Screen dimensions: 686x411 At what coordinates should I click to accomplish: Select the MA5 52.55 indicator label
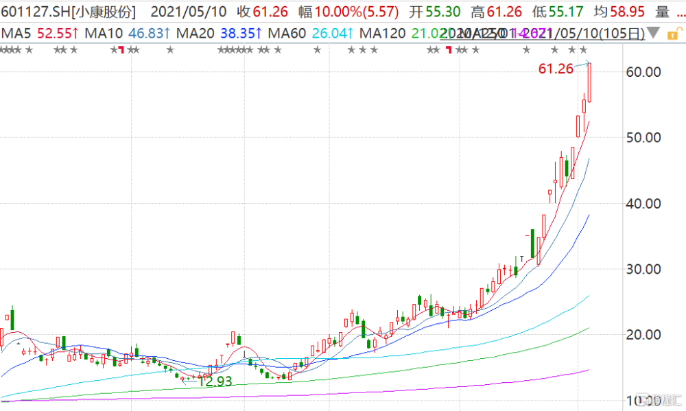pyautogui.click(x=40, y=33)
